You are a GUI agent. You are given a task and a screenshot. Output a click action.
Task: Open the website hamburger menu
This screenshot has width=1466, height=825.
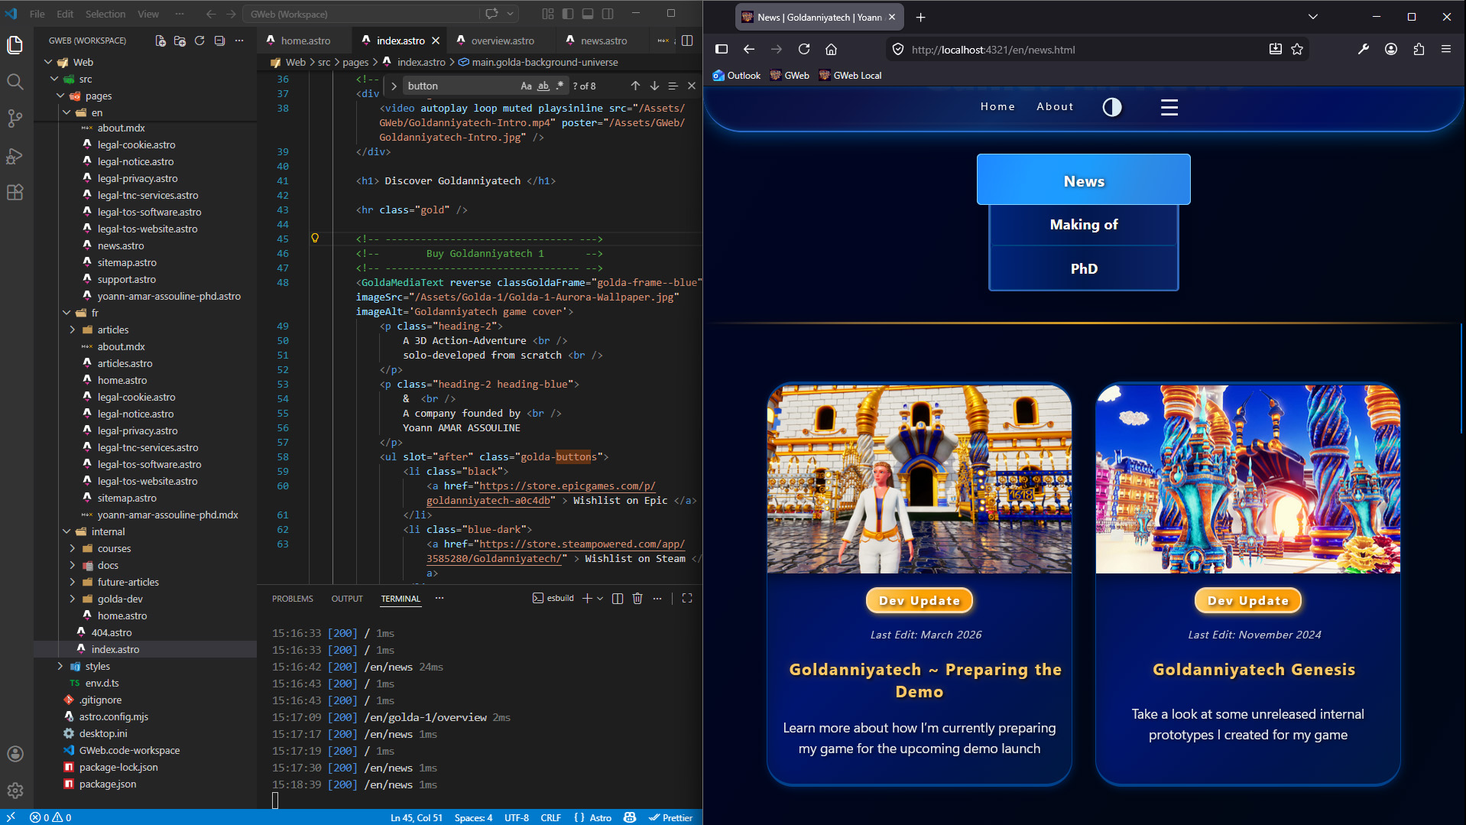tap(1169, 107)
